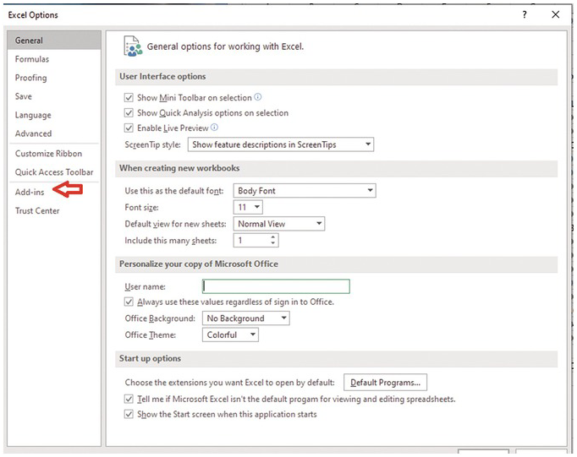Open the default font Body Font dropdown

pyautogui.click(x=305, y=191)
